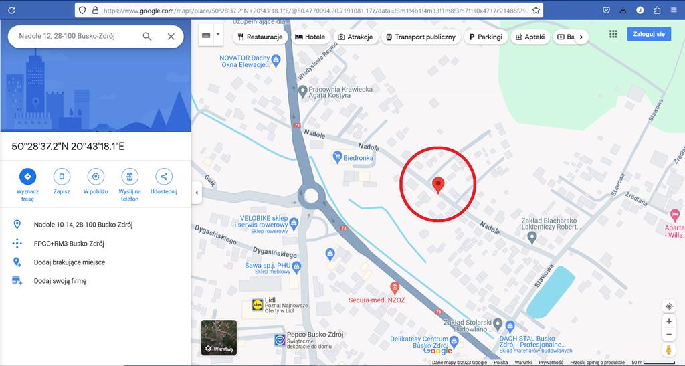Viewport: 685px width, 366px height.
Task: Click the search magnifier icon
Action: pyautogui.click(x=147, y=37)
